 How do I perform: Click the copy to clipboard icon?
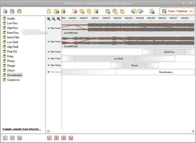(x=115, y=11)
